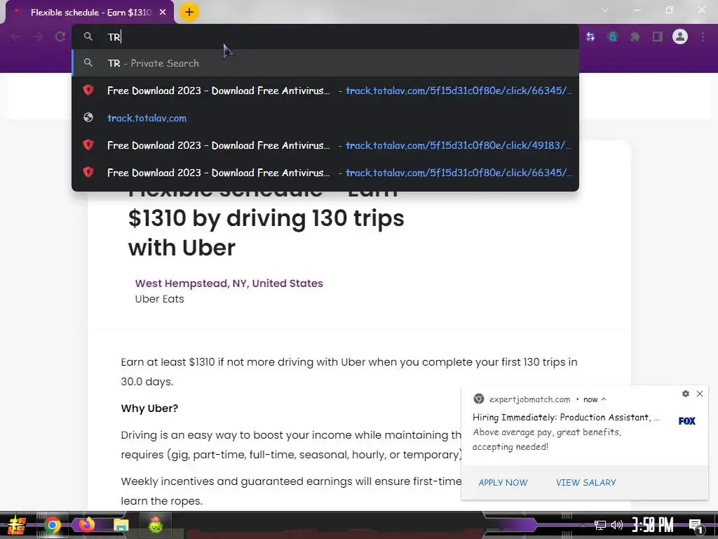The image size is (718, 539).
Task: Close the Flexible schedule browser tab
Action: 163,13
